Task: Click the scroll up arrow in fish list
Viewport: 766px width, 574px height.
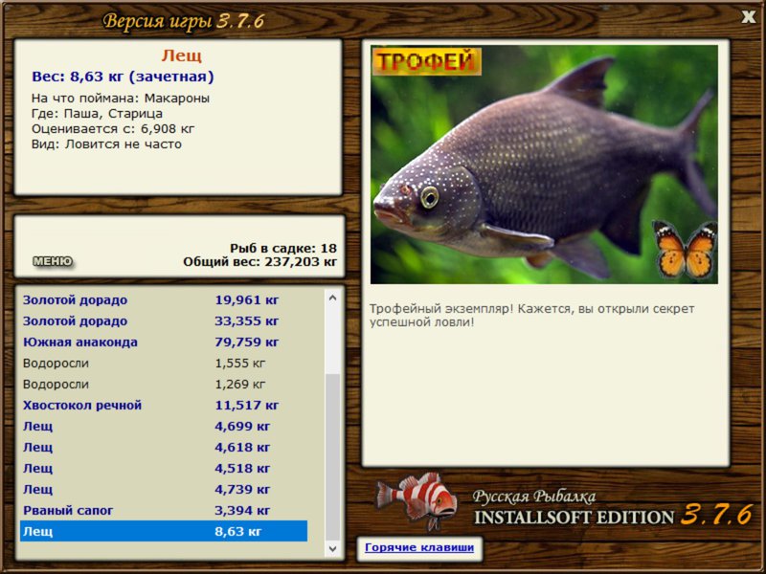Action: tap(332, 298)
